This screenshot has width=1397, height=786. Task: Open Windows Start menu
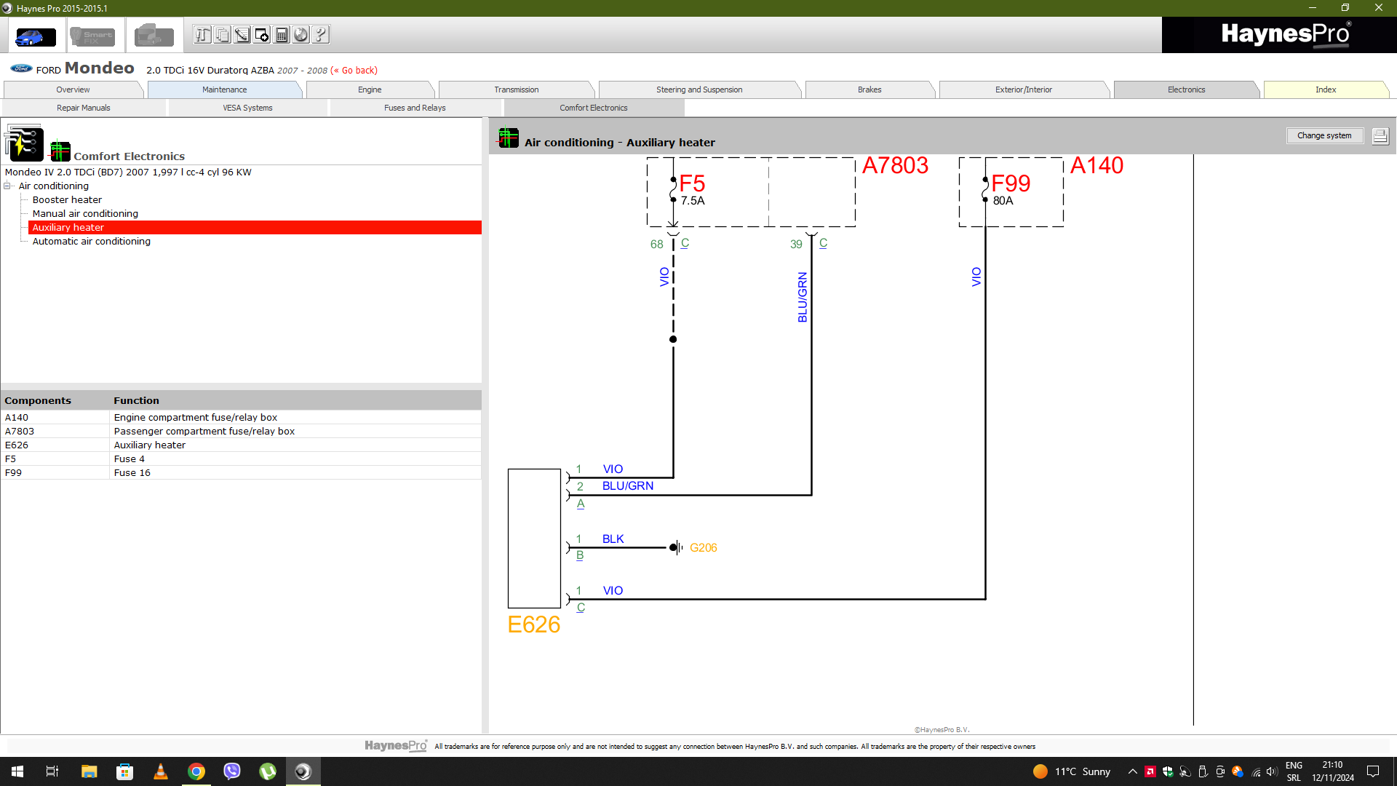click(x=17, y=771)
